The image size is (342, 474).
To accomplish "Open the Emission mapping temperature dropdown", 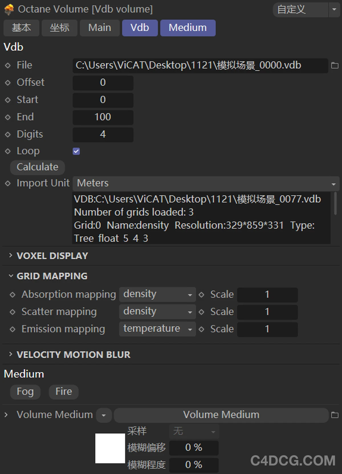I will 157,329.
